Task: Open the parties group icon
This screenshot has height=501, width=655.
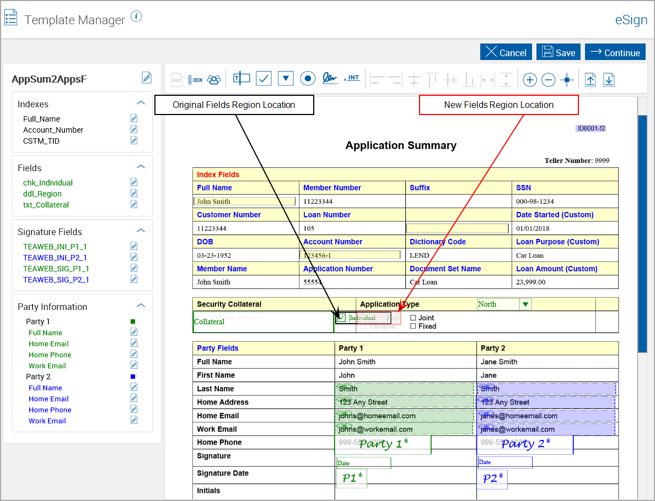Action: point(214,79)
